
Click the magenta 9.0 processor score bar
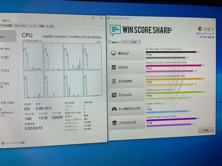[x=173, y=65]
